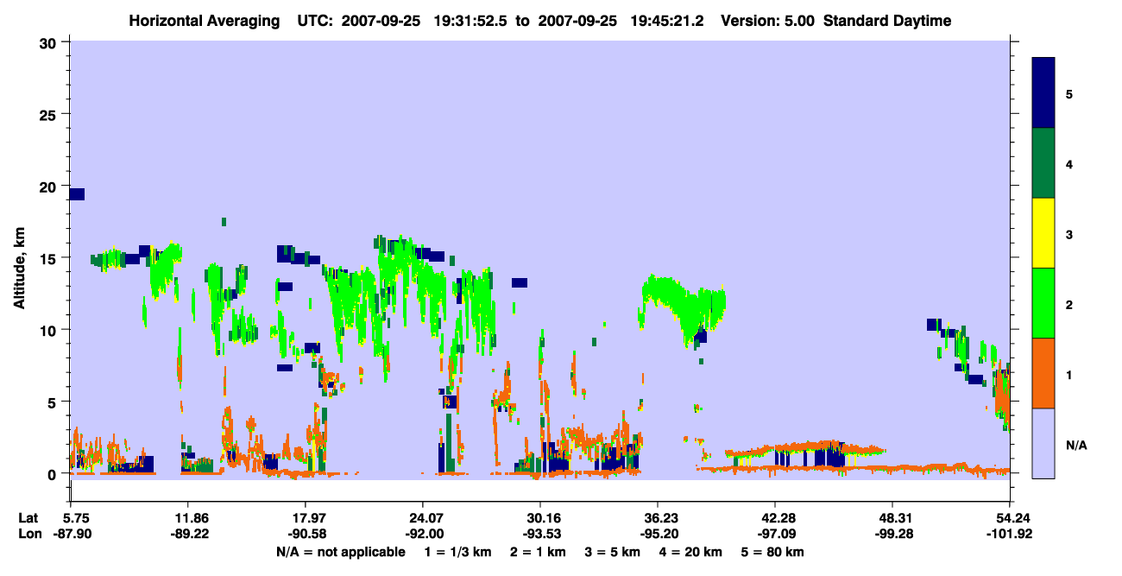1122x576 pixels.
Task: Click the y-axis tick label '30'
Action: click(x=50, y=42)
